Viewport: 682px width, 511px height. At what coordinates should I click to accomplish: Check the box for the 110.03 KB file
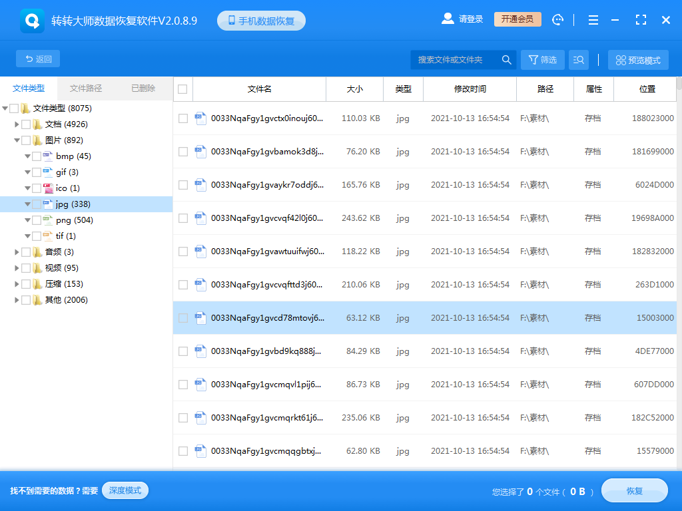click(183, 118)
